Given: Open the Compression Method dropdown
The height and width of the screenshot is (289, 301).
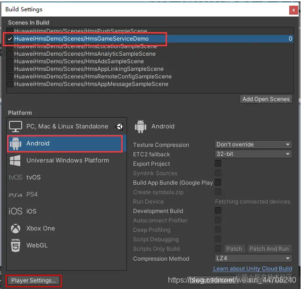Looking at the screenshot, I should pos(253,258).
